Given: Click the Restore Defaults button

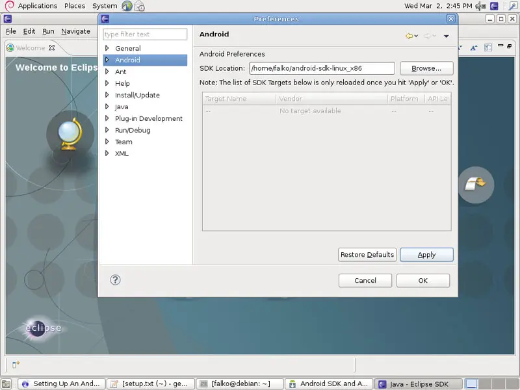Looking at the screenshot, I should pos(367,255).
